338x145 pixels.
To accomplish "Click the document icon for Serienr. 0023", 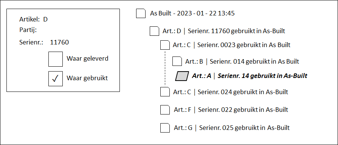I will point(165,45).
